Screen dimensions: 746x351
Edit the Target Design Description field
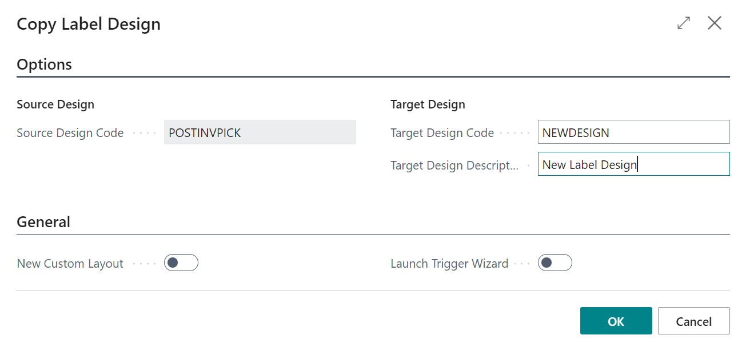coord(633,164)
